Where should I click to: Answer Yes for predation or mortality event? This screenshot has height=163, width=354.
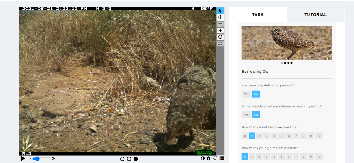(246, 115)
